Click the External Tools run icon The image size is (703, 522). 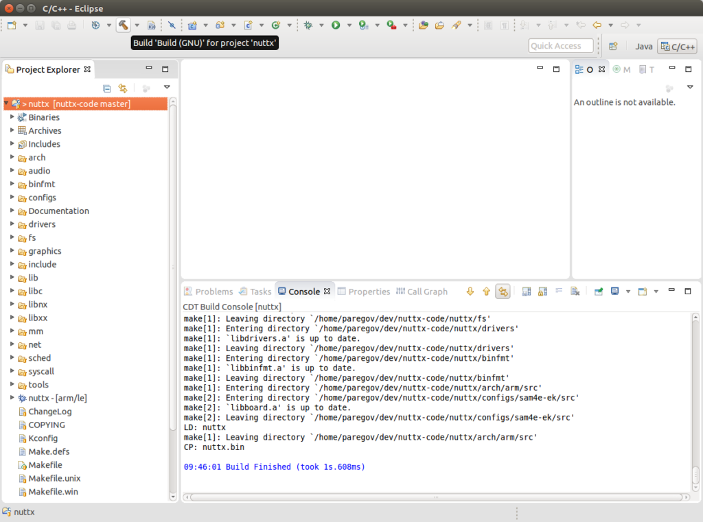391,25
